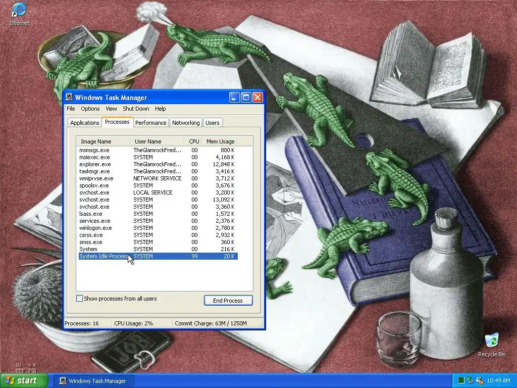Click the Safely Remove Hardware tray icon
The width and height of the screenshot is (517, 388).
470,380
